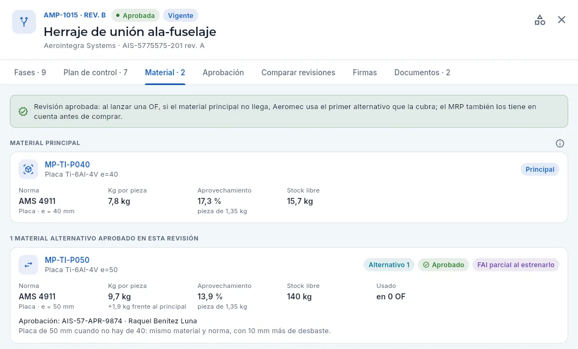The image size is (578, 349).
Task: Click the description Placa Ti-6Al-4V e=50
Action: tap(81, 270)
